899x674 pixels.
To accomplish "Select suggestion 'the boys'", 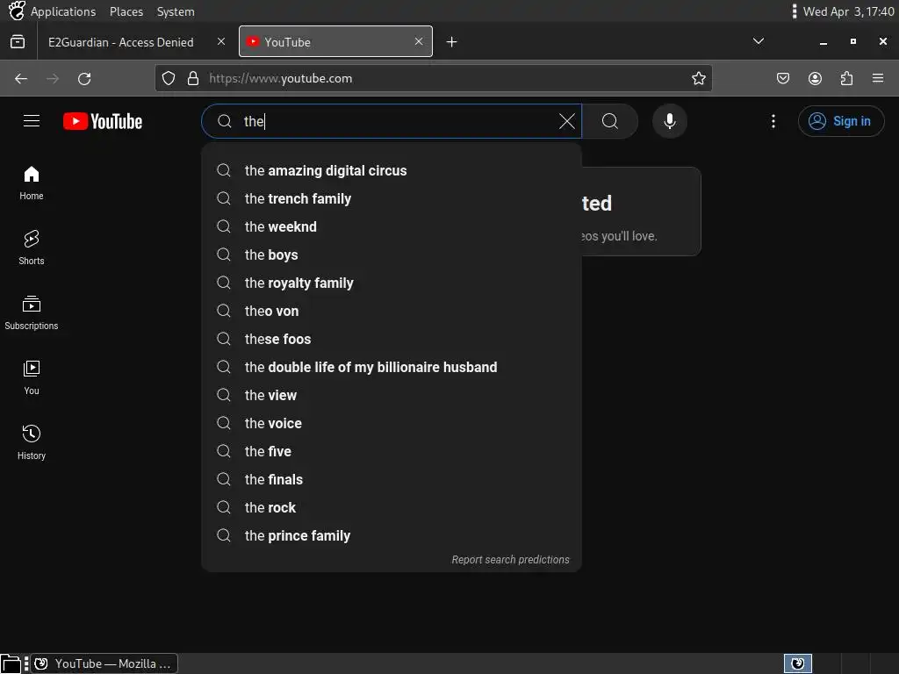I will tap(392, 255).
